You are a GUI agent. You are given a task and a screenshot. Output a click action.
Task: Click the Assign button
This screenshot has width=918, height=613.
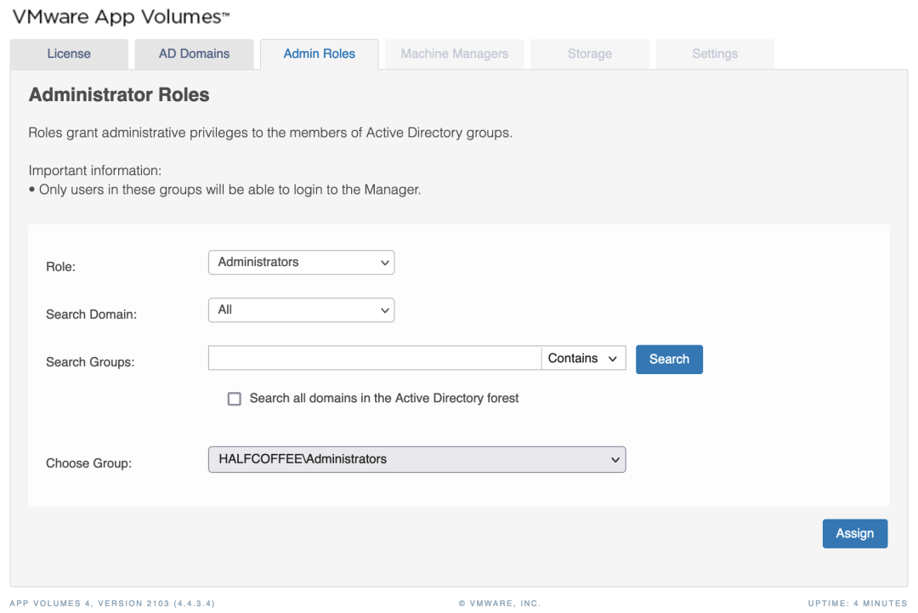click(x=854, y=533)
